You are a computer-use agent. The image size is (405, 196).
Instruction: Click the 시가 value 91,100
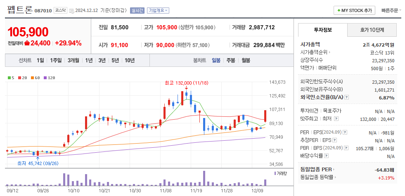click(x=119, y=45)
